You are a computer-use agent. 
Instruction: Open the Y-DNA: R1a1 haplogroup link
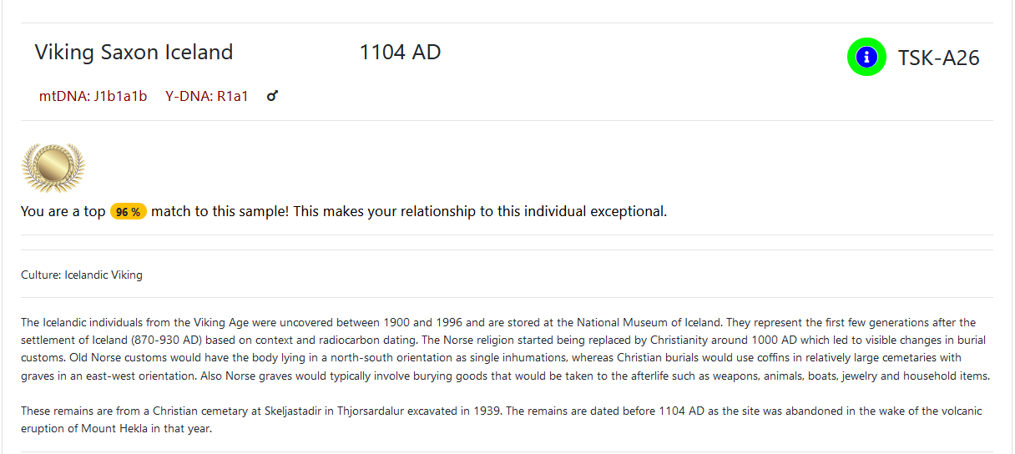[206, 96]
